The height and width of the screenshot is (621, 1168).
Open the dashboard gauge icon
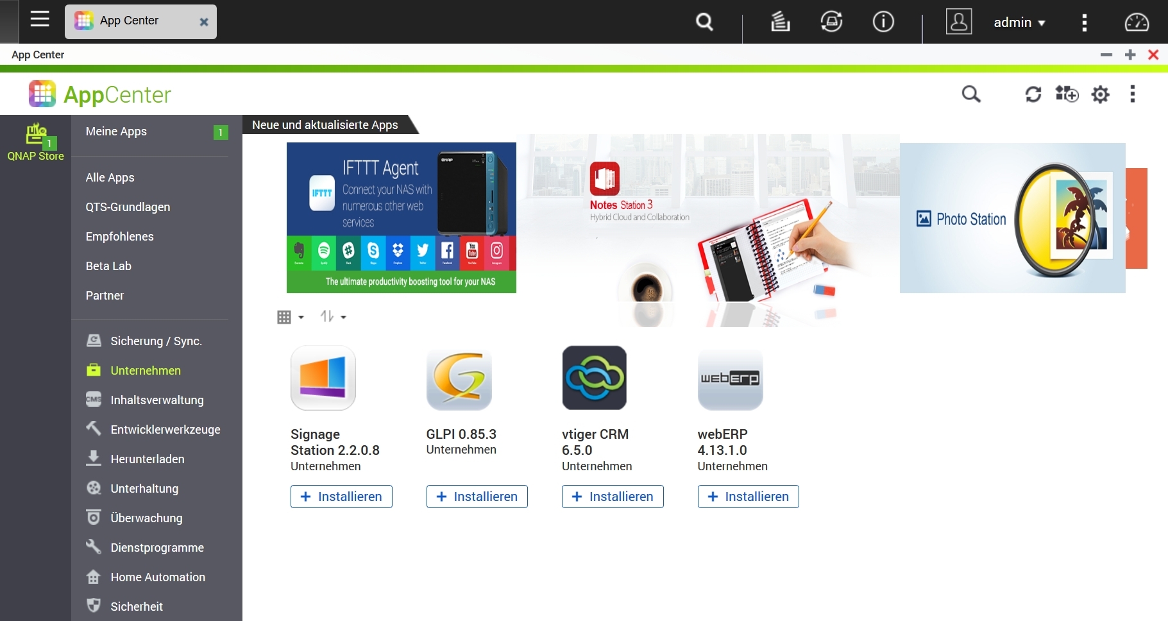tap(1137, 22)
